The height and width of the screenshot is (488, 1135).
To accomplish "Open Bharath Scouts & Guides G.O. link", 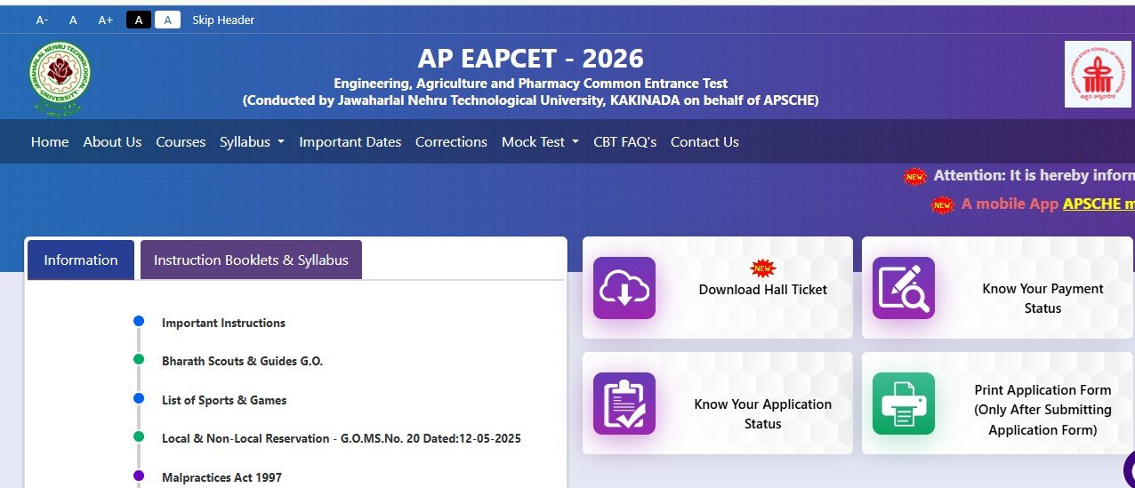I will (242, 361).
